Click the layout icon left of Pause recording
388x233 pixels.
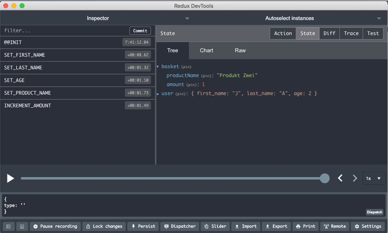[x=22, y=226]
